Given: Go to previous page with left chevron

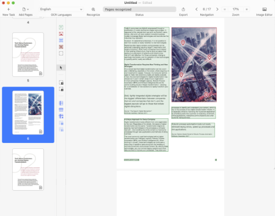Looking at the screenshot, I should click(196, 9).
